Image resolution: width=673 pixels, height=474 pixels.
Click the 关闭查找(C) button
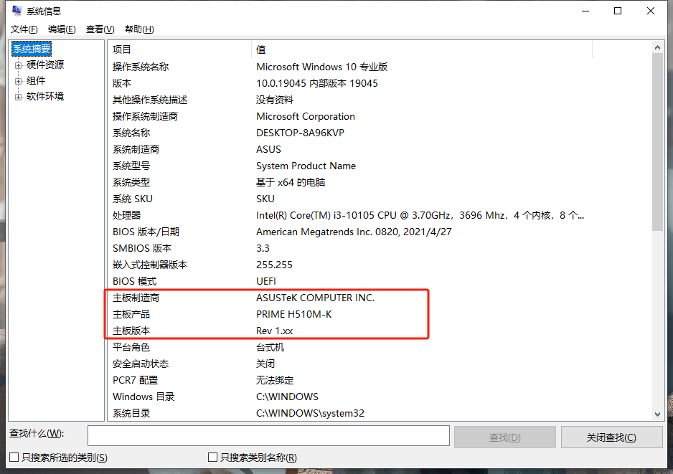611,437
